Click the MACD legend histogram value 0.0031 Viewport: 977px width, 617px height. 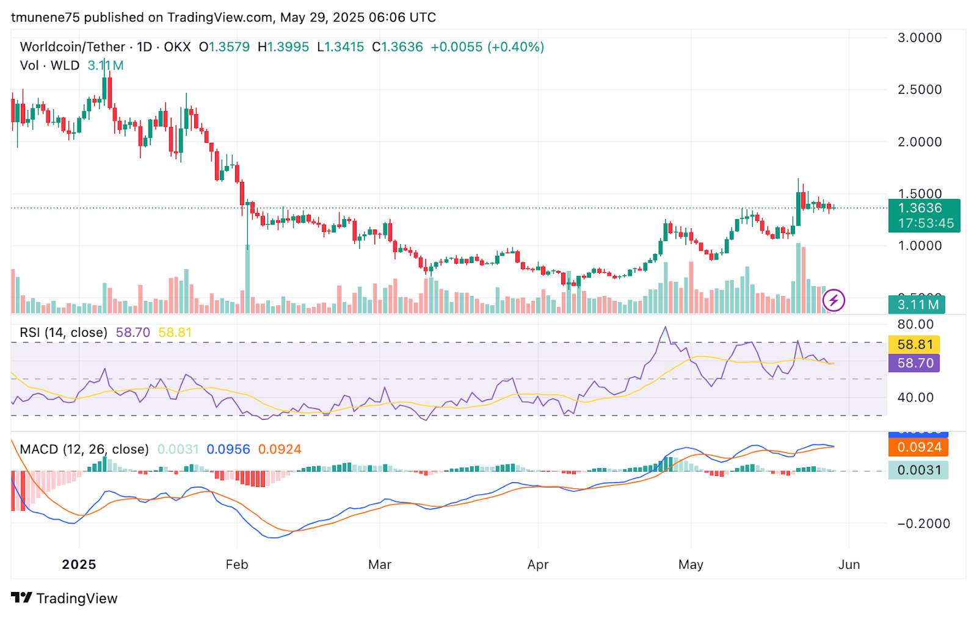tap(178, 449)
